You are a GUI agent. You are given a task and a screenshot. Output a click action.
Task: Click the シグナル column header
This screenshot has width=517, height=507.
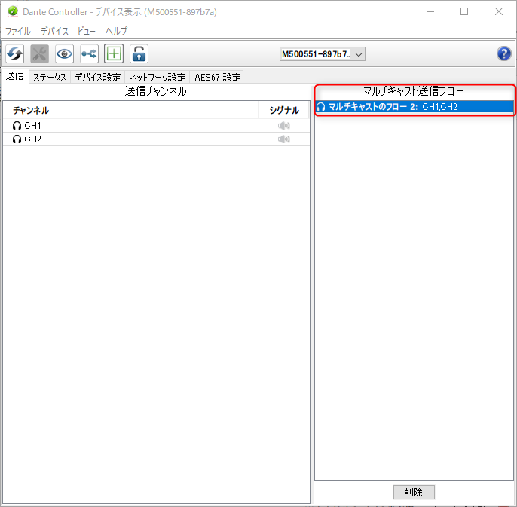(284, 110)
